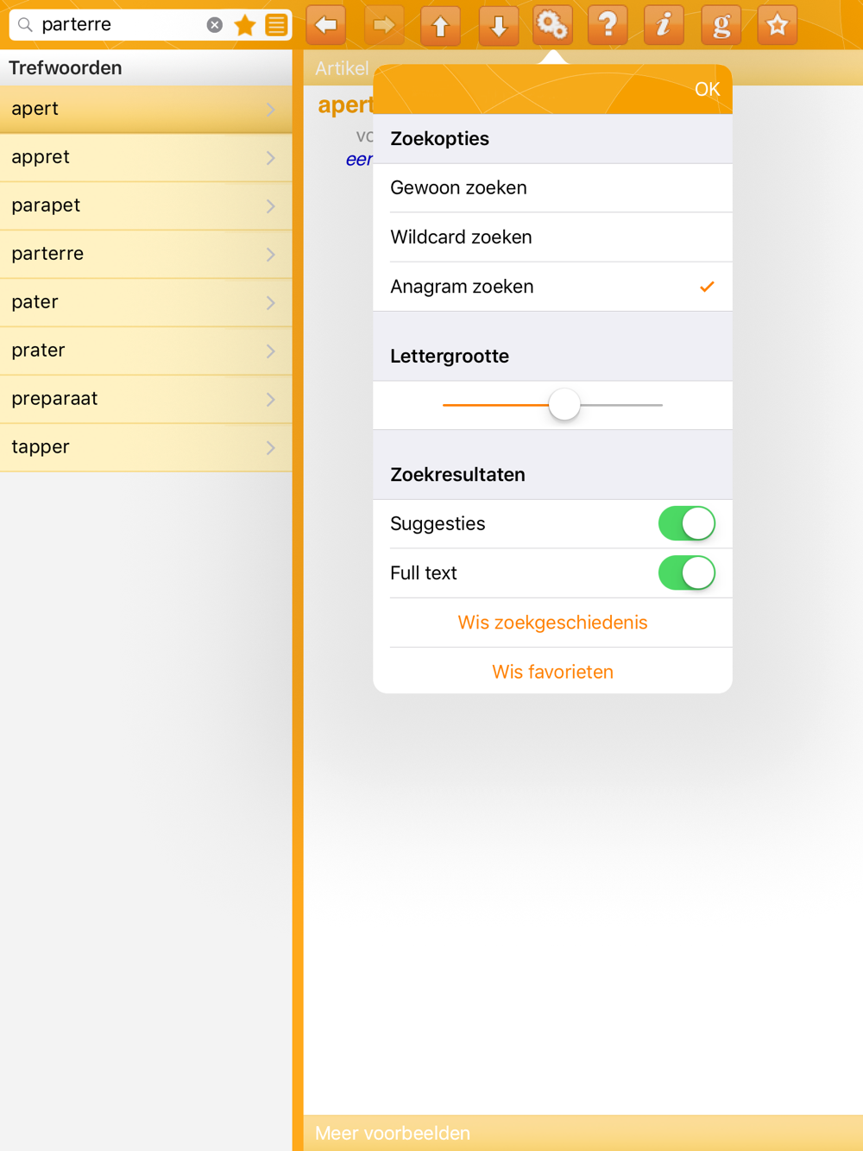This screenshot has width=863, height=1151.
Task: Expand the tapper entry chevron
Action: (x=271, y=447)
